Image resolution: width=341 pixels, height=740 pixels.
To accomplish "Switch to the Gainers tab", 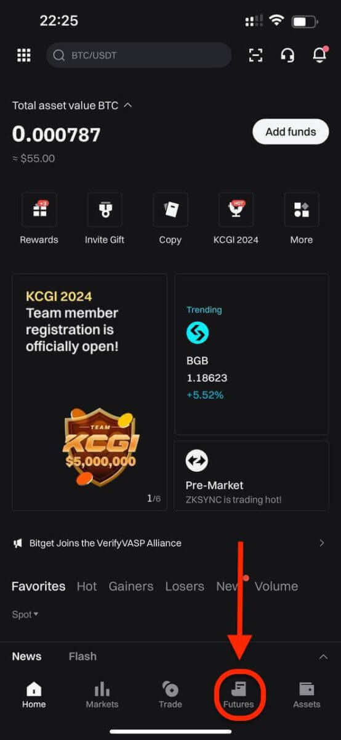I will (x=131, y=586).
